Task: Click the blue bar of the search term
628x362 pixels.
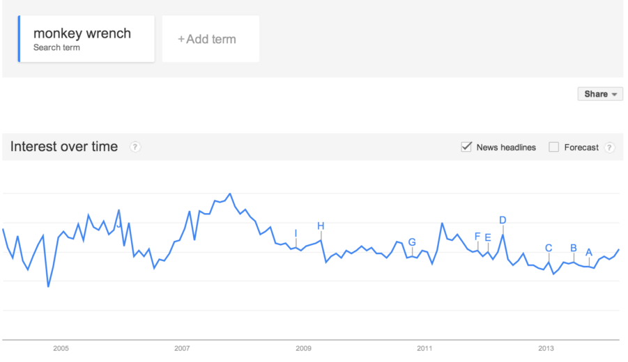Action: coord(19,39)
